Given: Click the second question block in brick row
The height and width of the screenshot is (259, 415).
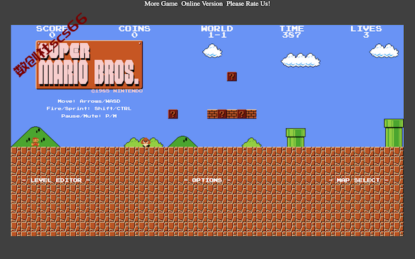Looking at the screenshot, I should click(242, 114).
